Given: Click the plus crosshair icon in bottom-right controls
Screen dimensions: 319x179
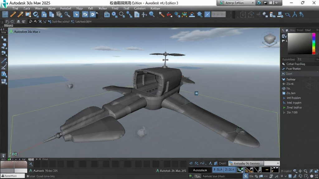Looking at the screenshot, I should (300, 171).
